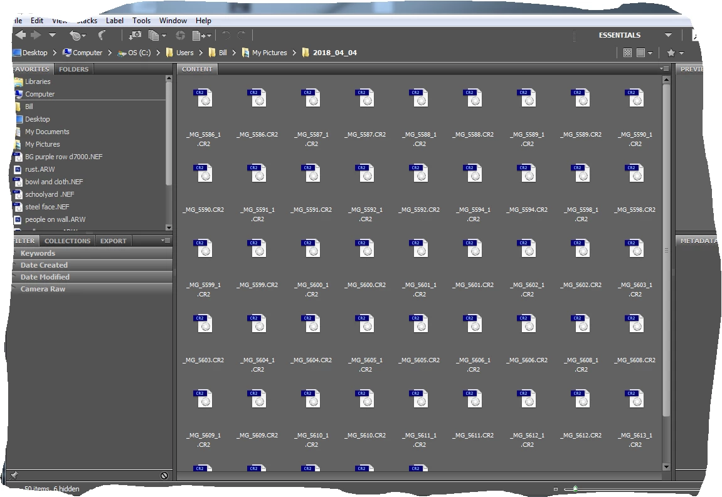This screenshot has width=722, height=497.
Task: Open the workspace switcher dropdown arrow
Action: coord(668,35)
